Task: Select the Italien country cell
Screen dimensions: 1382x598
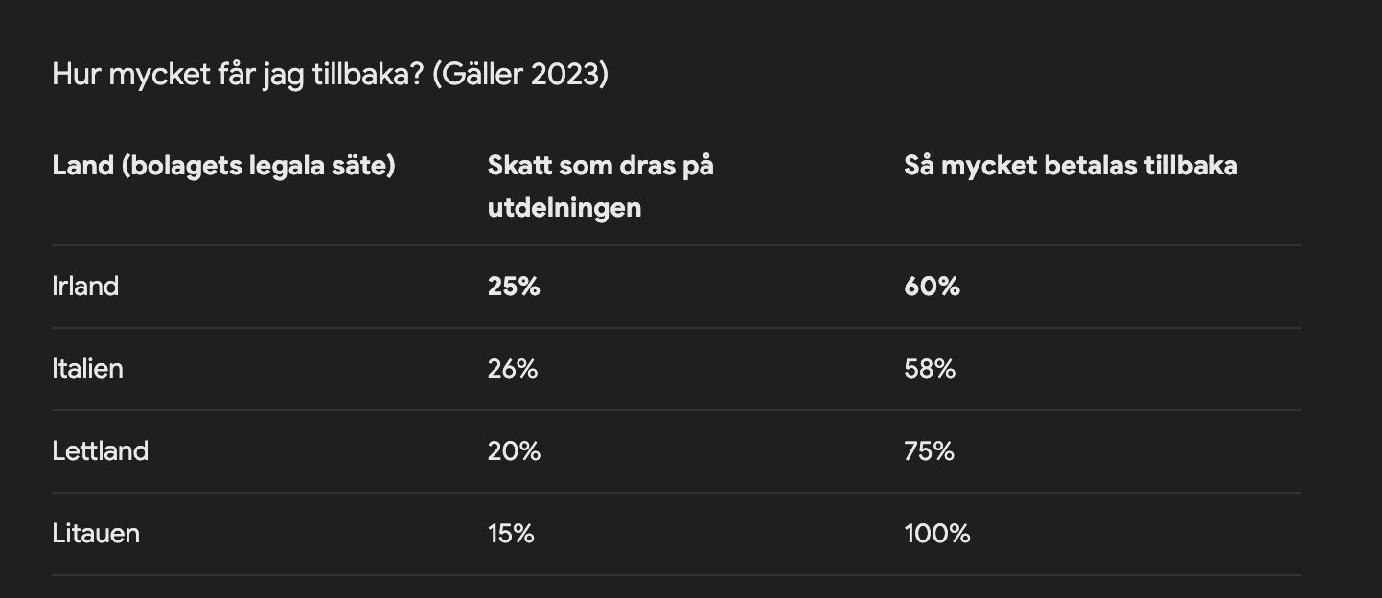Action: (x=87, y=369)
